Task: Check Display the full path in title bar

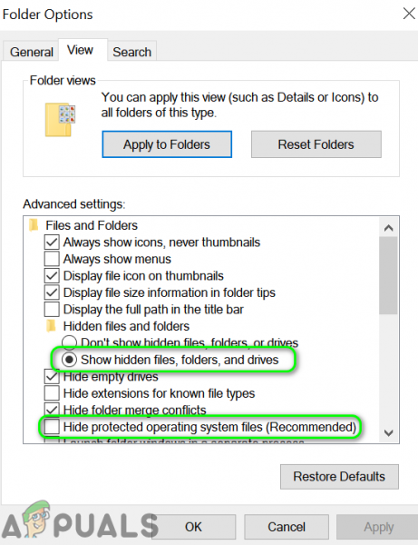Action: [x=52, y=309]
